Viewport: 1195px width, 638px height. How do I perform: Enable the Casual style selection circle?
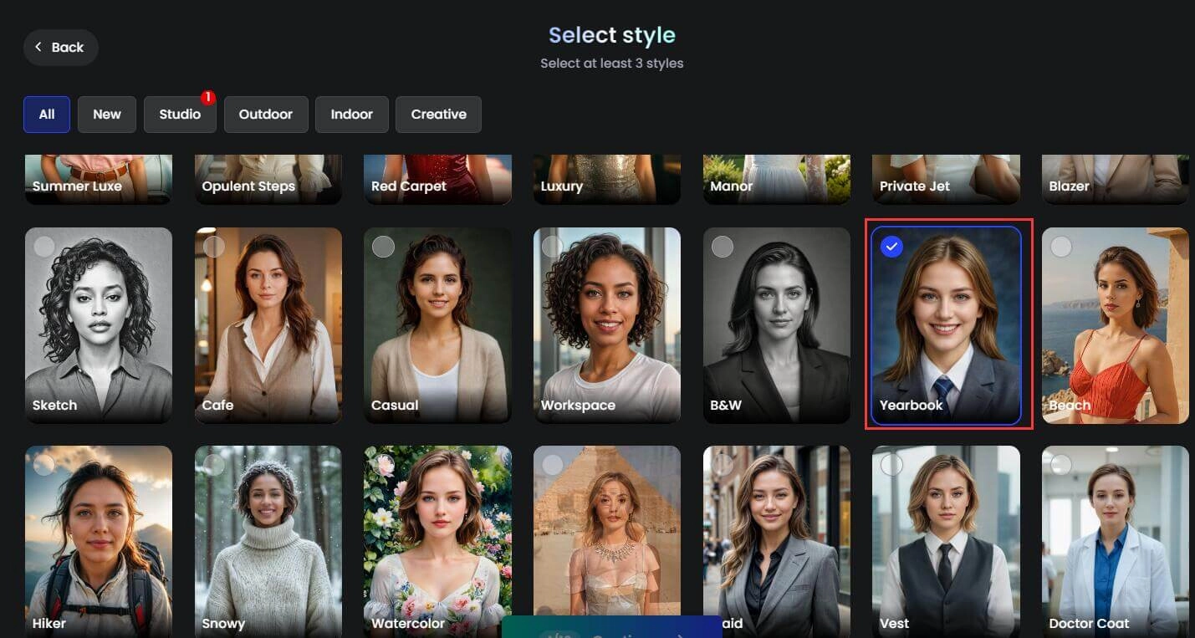[383, 247]
